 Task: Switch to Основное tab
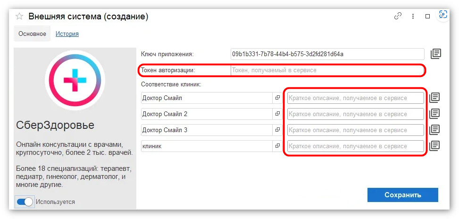pos(32,34)
